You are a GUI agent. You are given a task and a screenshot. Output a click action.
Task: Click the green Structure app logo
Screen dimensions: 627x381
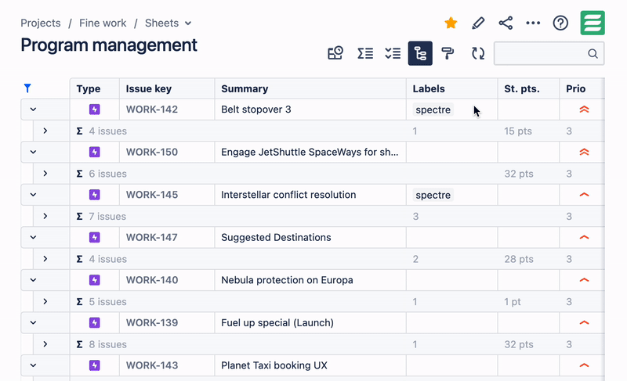[593, 23]
